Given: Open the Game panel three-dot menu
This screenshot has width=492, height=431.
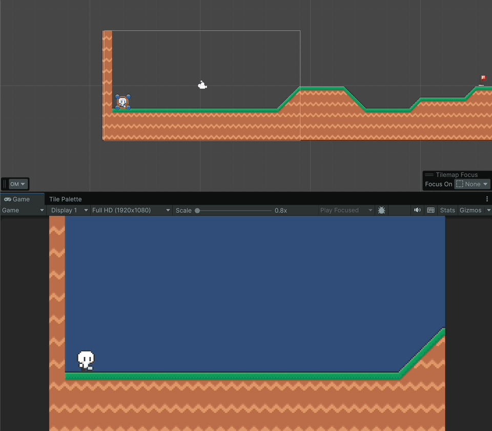Looking at the screenshot, I should [x=487, y=199].
